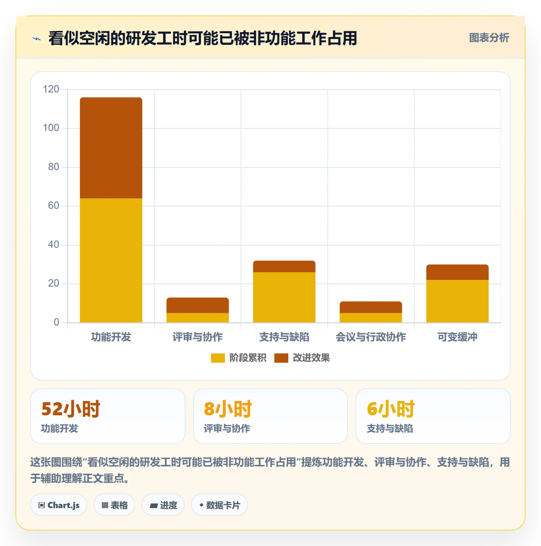Click the title 看似空闲的研发工时可能已被非功能工作占用
Screen dimensions: 541x546
pos(202,38)
